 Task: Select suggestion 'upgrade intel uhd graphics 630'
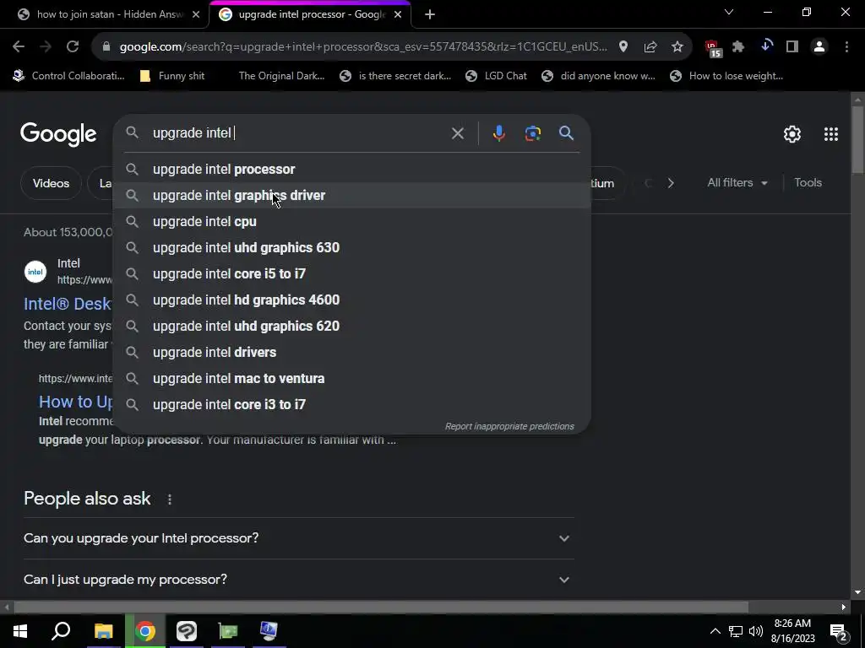(352, 247)
